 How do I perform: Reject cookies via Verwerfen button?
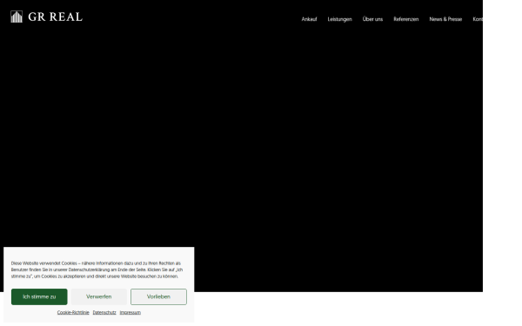click(x=99, y=296)
